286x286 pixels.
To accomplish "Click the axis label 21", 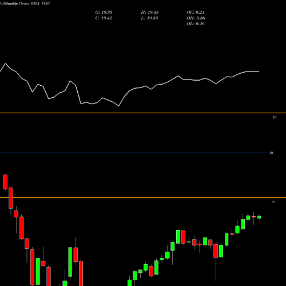I will [x=272, y=153].
